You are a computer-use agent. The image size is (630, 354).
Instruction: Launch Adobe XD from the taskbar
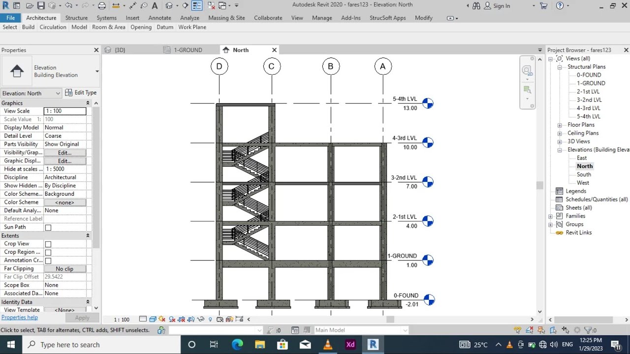click(x=350, y=344)
